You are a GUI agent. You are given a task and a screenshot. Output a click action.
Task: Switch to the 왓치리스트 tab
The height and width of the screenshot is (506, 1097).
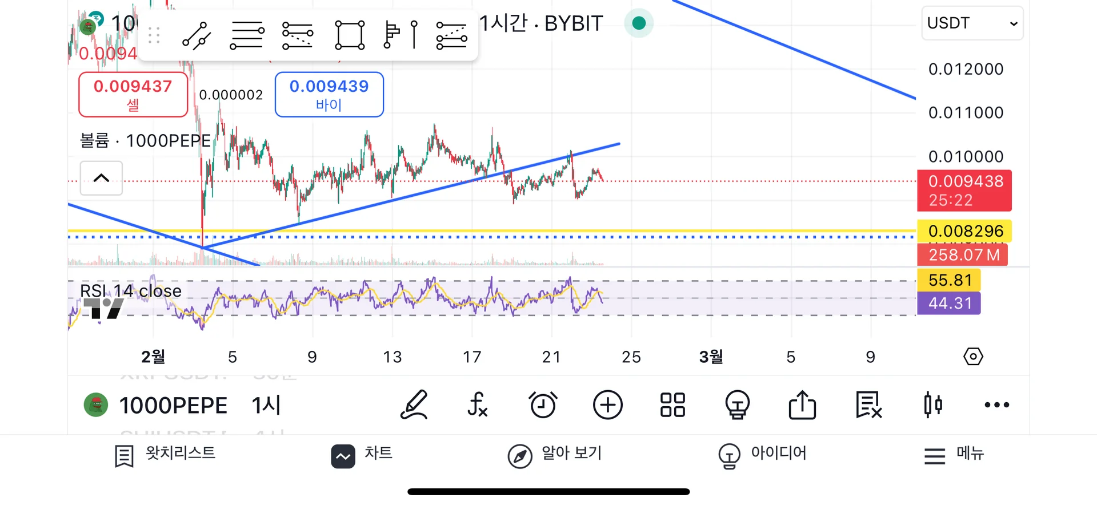tap(165, 455)
